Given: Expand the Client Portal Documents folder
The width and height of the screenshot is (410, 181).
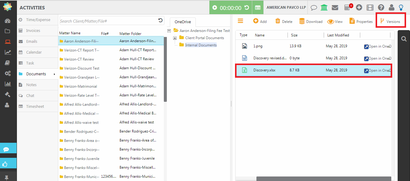Looking at the screenshot, I should tap(175, 38).
